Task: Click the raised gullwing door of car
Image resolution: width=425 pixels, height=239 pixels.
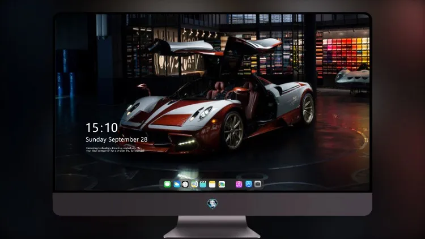Action: click(252, 46)
